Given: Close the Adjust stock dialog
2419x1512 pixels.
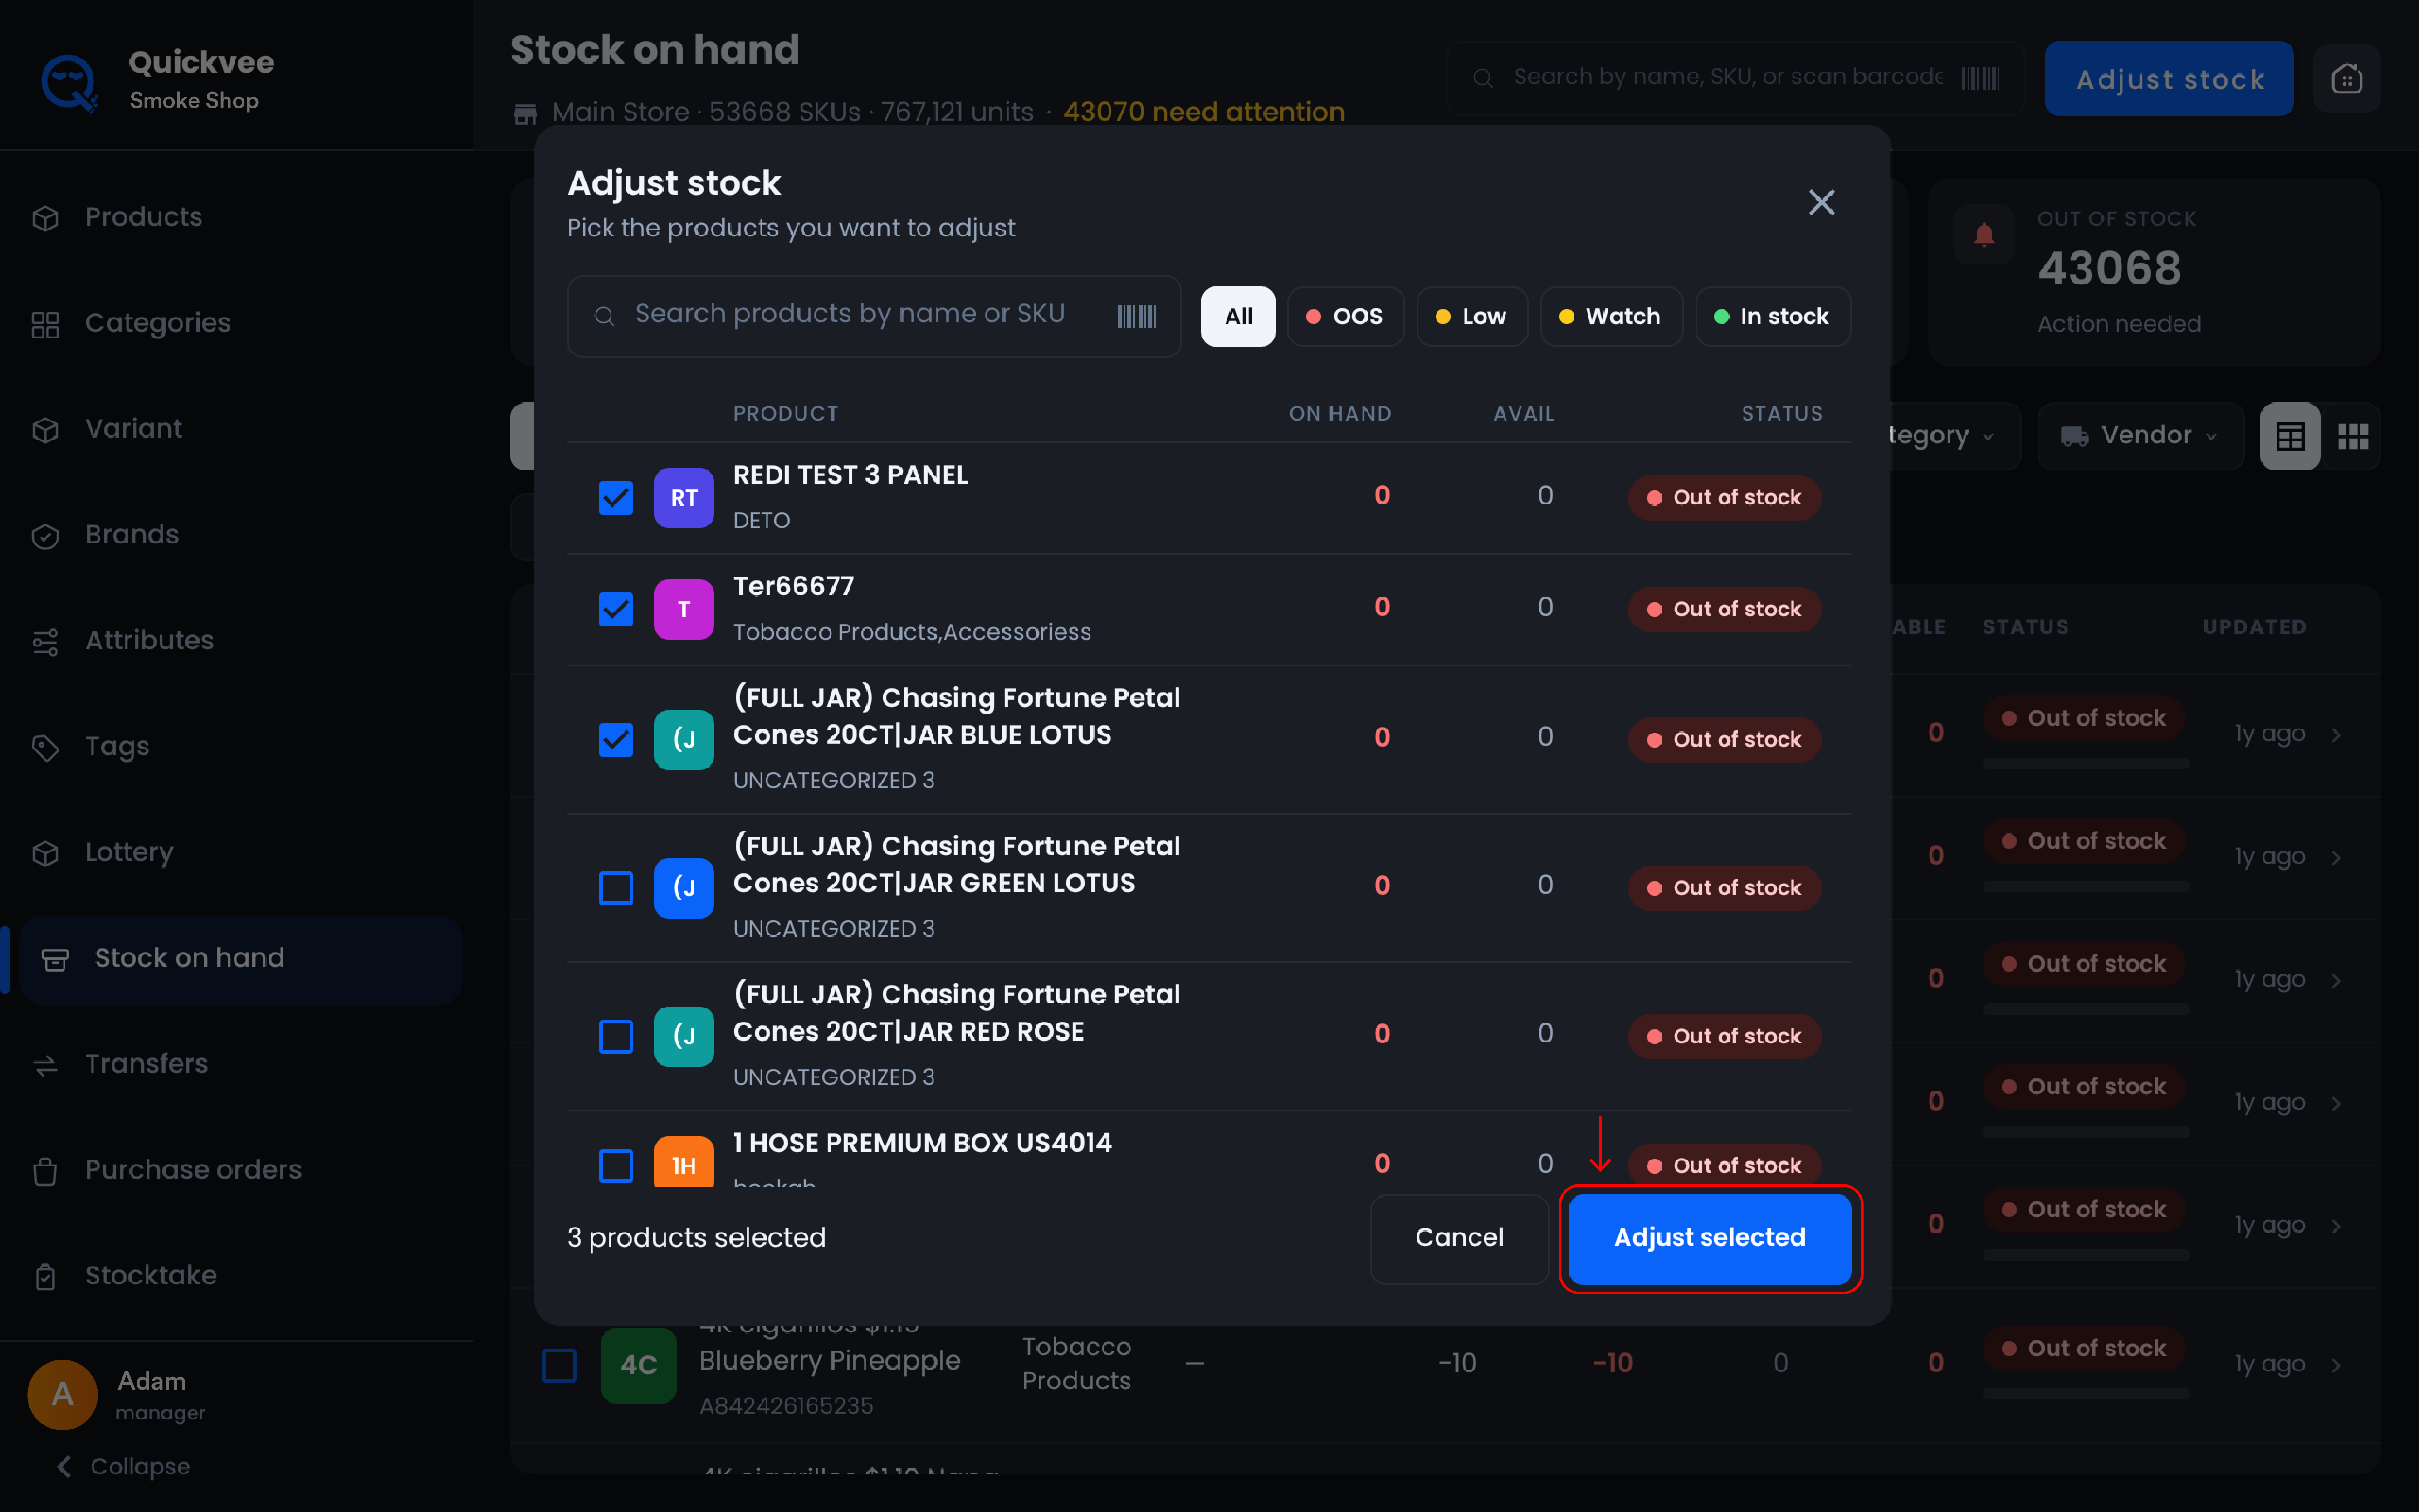Looking at the screenshot, I should [1821, 203].
